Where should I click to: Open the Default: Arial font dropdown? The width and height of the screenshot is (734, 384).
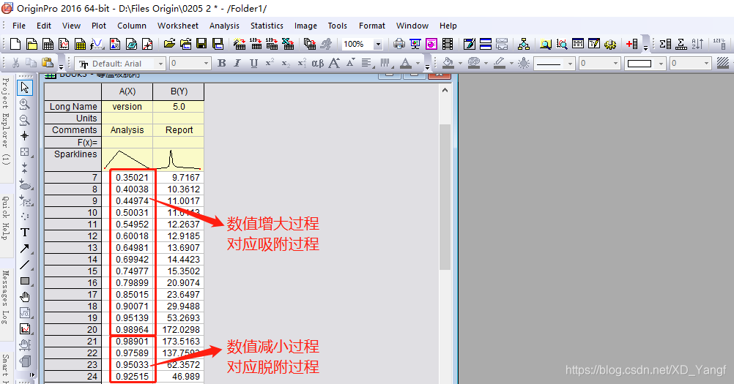(x=160, y=63)
